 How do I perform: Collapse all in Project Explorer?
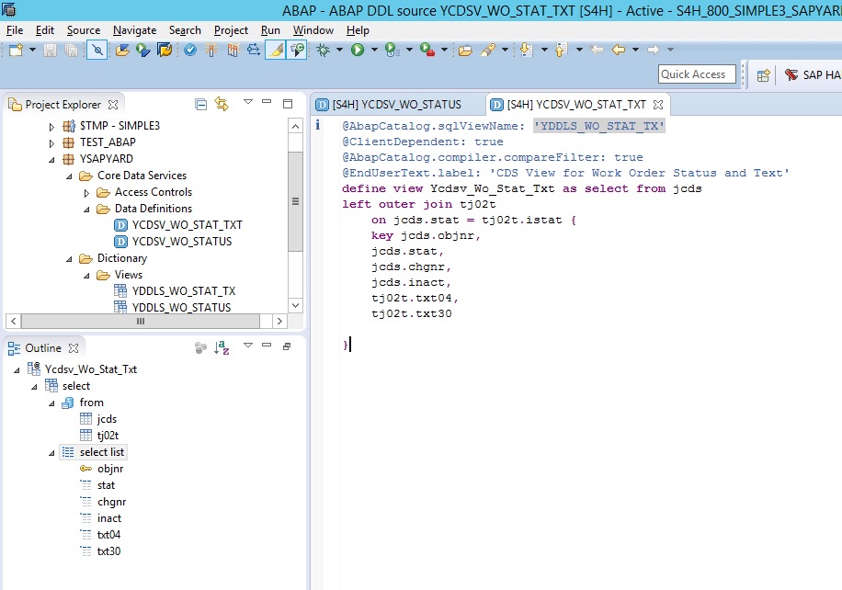(x=200, y=104)
